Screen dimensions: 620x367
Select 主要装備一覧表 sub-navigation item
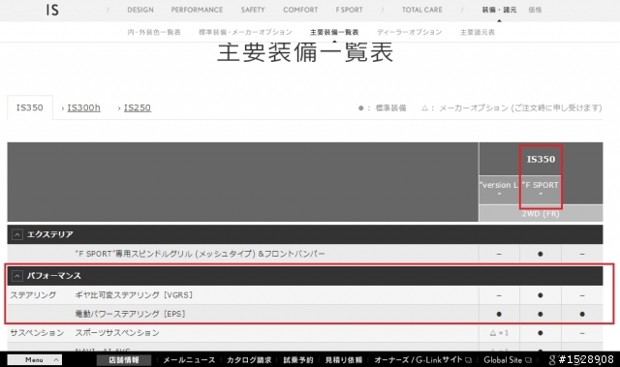(334, 32)
